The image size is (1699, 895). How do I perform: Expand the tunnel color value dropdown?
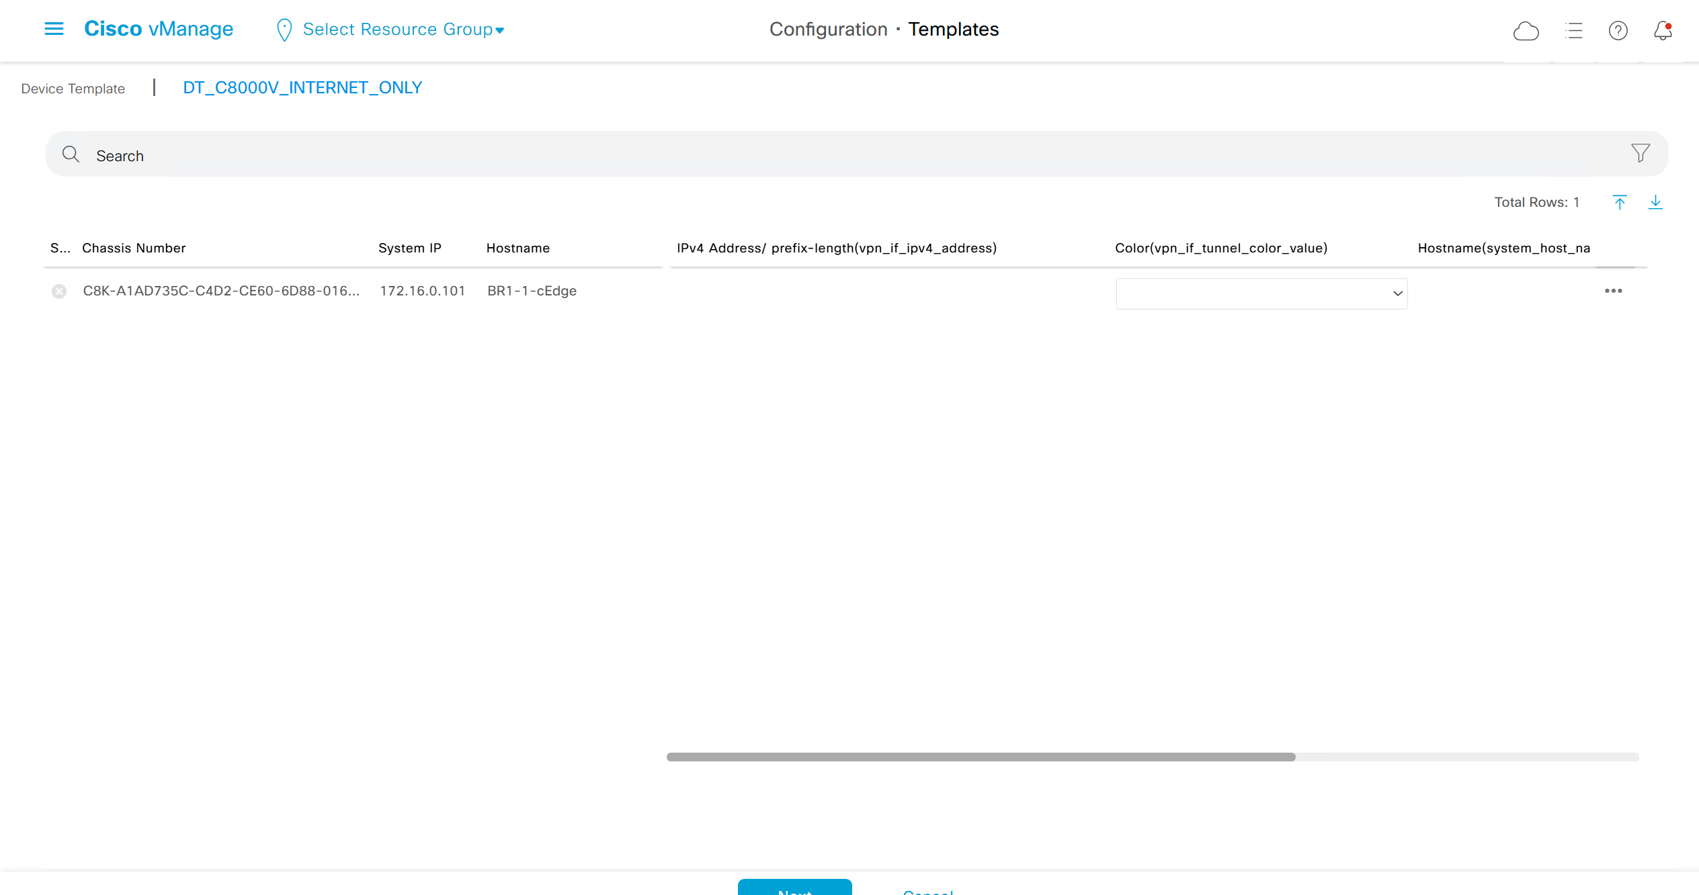point(1261,293)
